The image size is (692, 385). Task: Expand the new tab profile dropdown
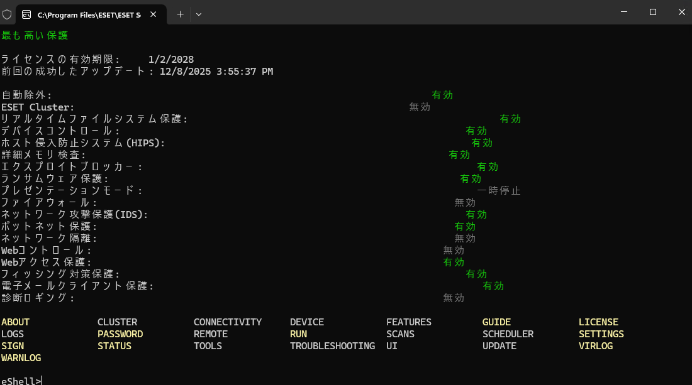[199, 14]
